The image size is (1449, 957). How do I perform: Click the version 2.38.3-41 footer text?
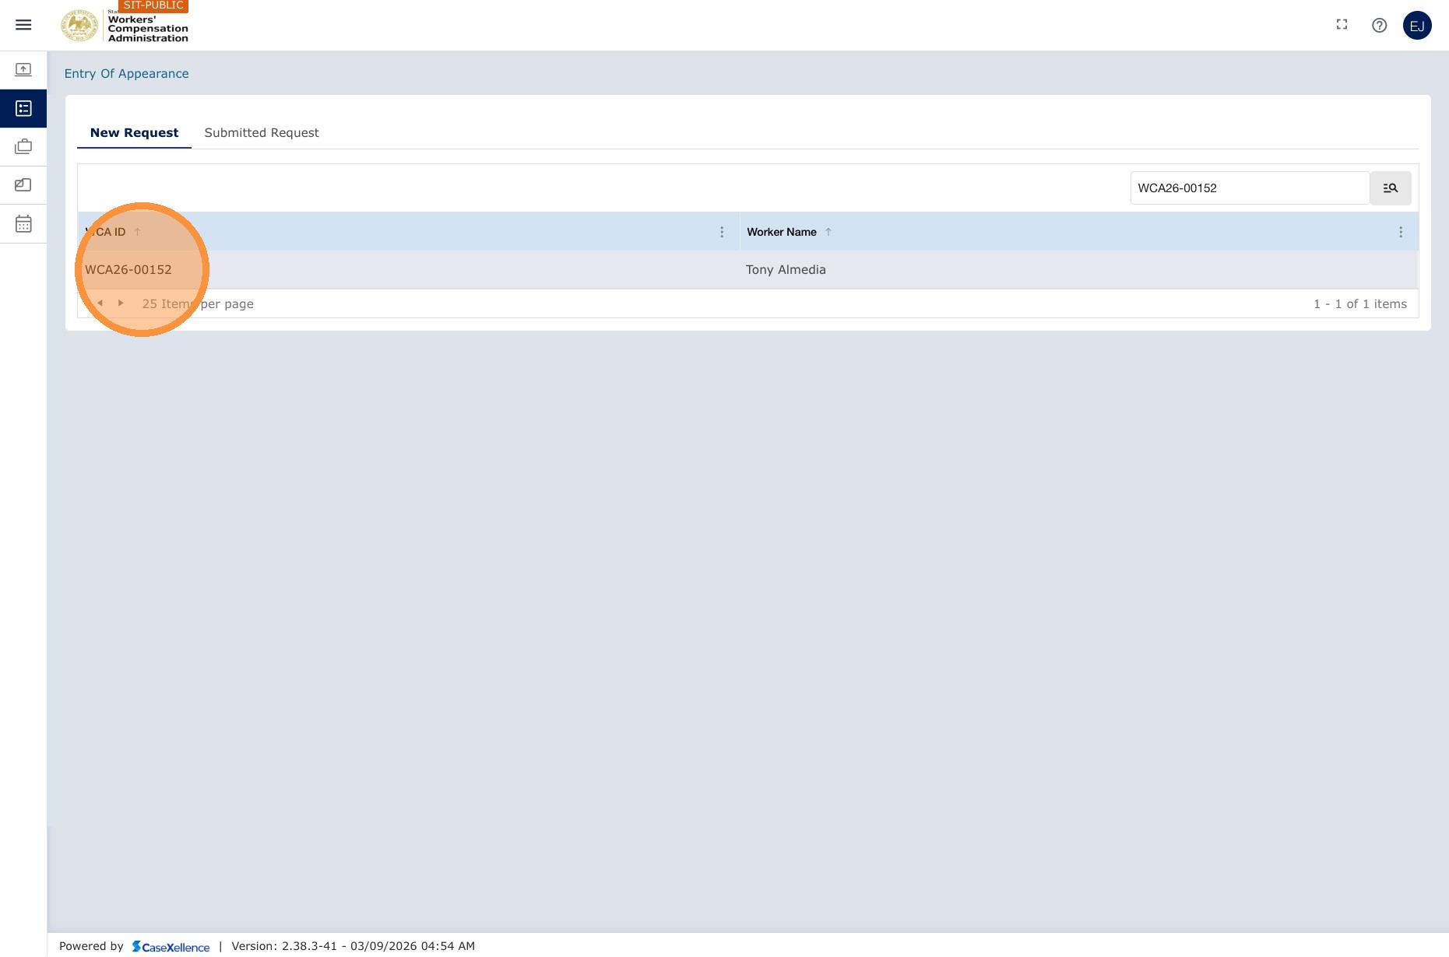pos(353,947)
